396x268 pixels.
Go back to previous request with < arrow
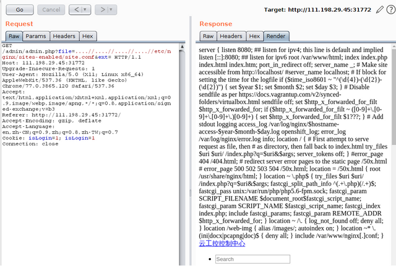(x=77, y=10)
